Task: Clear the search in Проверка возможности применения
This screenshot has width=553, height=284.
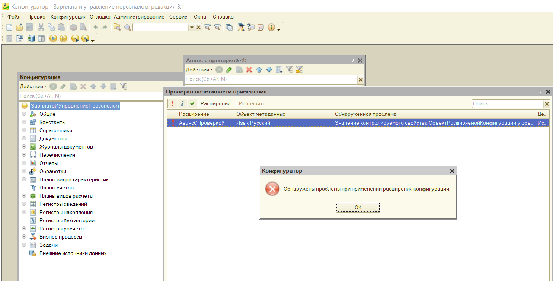Action: (x=547, y=104)
